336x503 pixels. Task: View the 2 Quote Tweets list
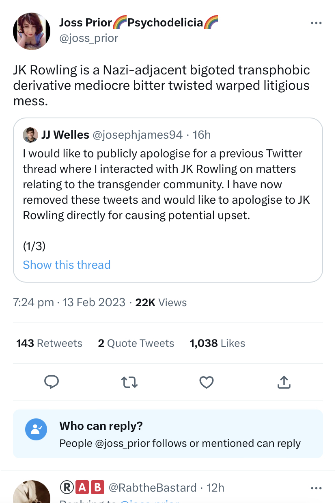[136, 343]
